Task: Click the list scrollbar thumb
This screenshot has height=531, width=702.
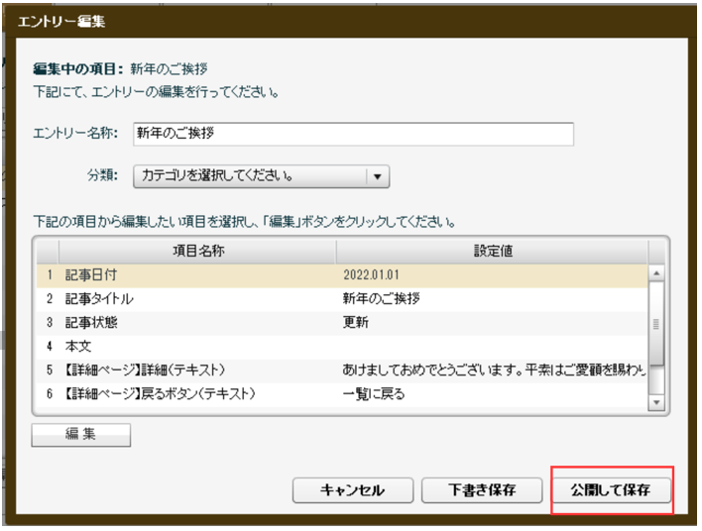Action: (x=656, y=324)
